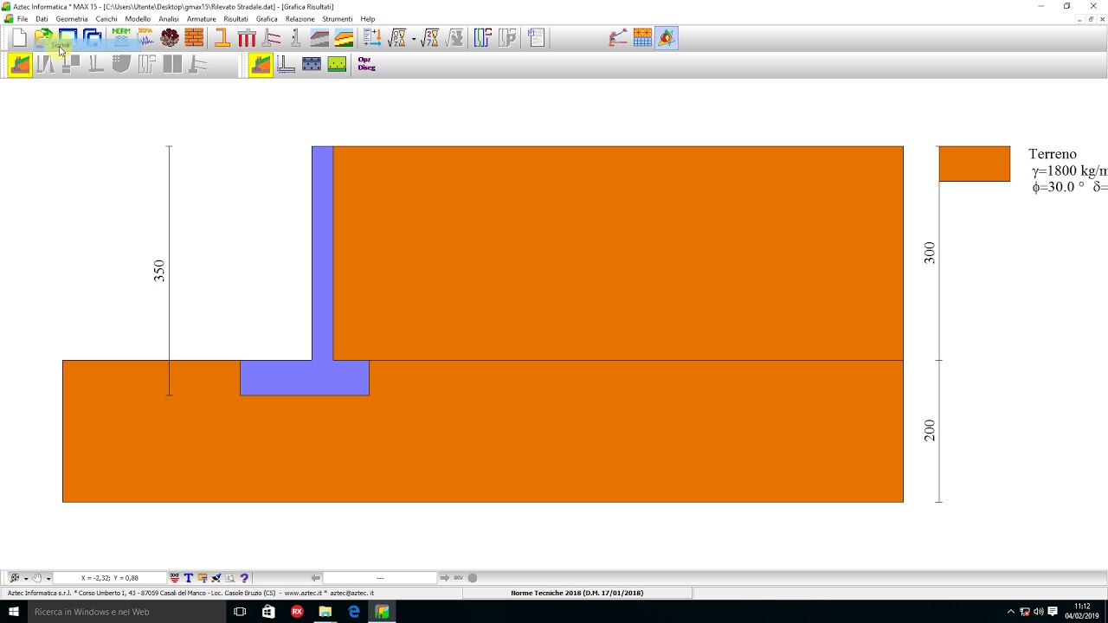The height and width of the screenshot is (623, 1108).
Task: Open the Modello menu
Action: click(x=138, y=19)
